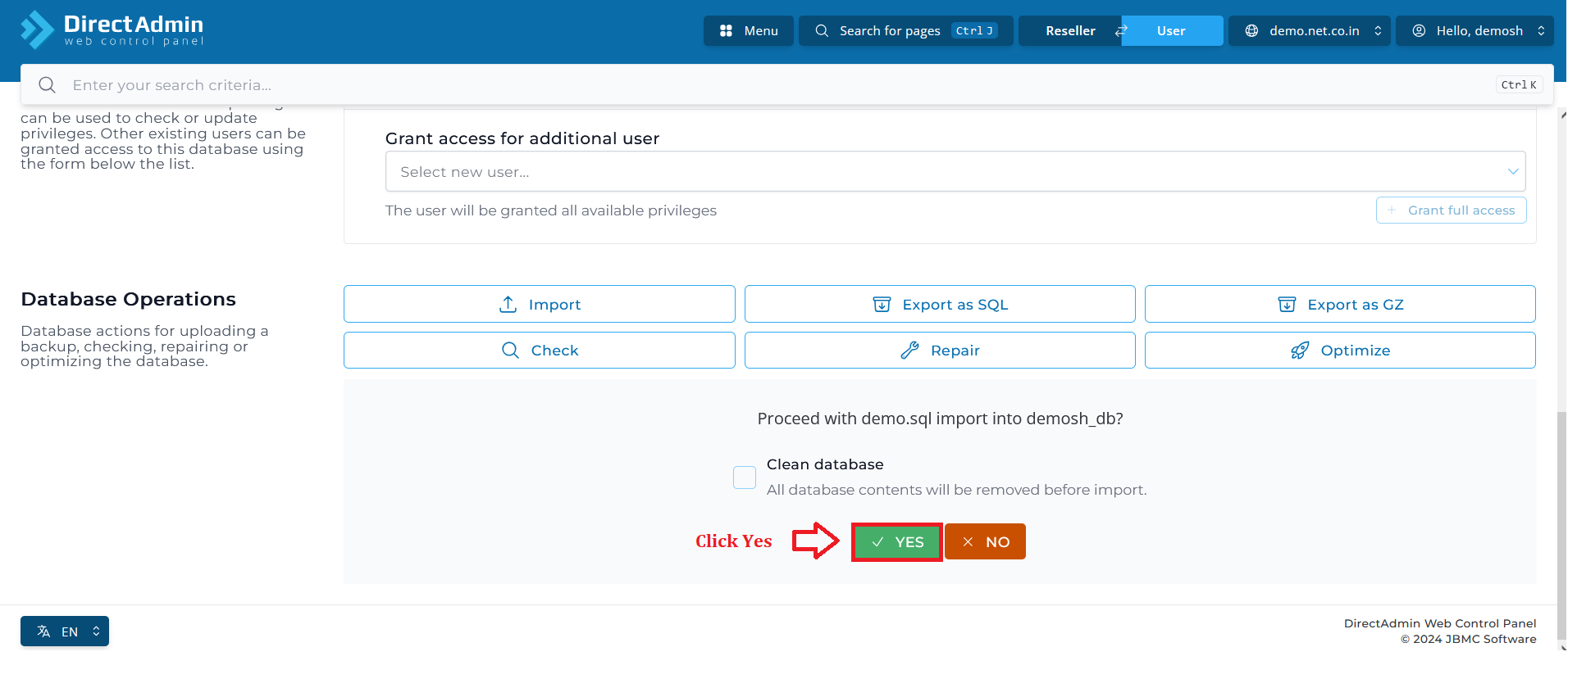Click Export as GZ button

tap(1340, 304)
